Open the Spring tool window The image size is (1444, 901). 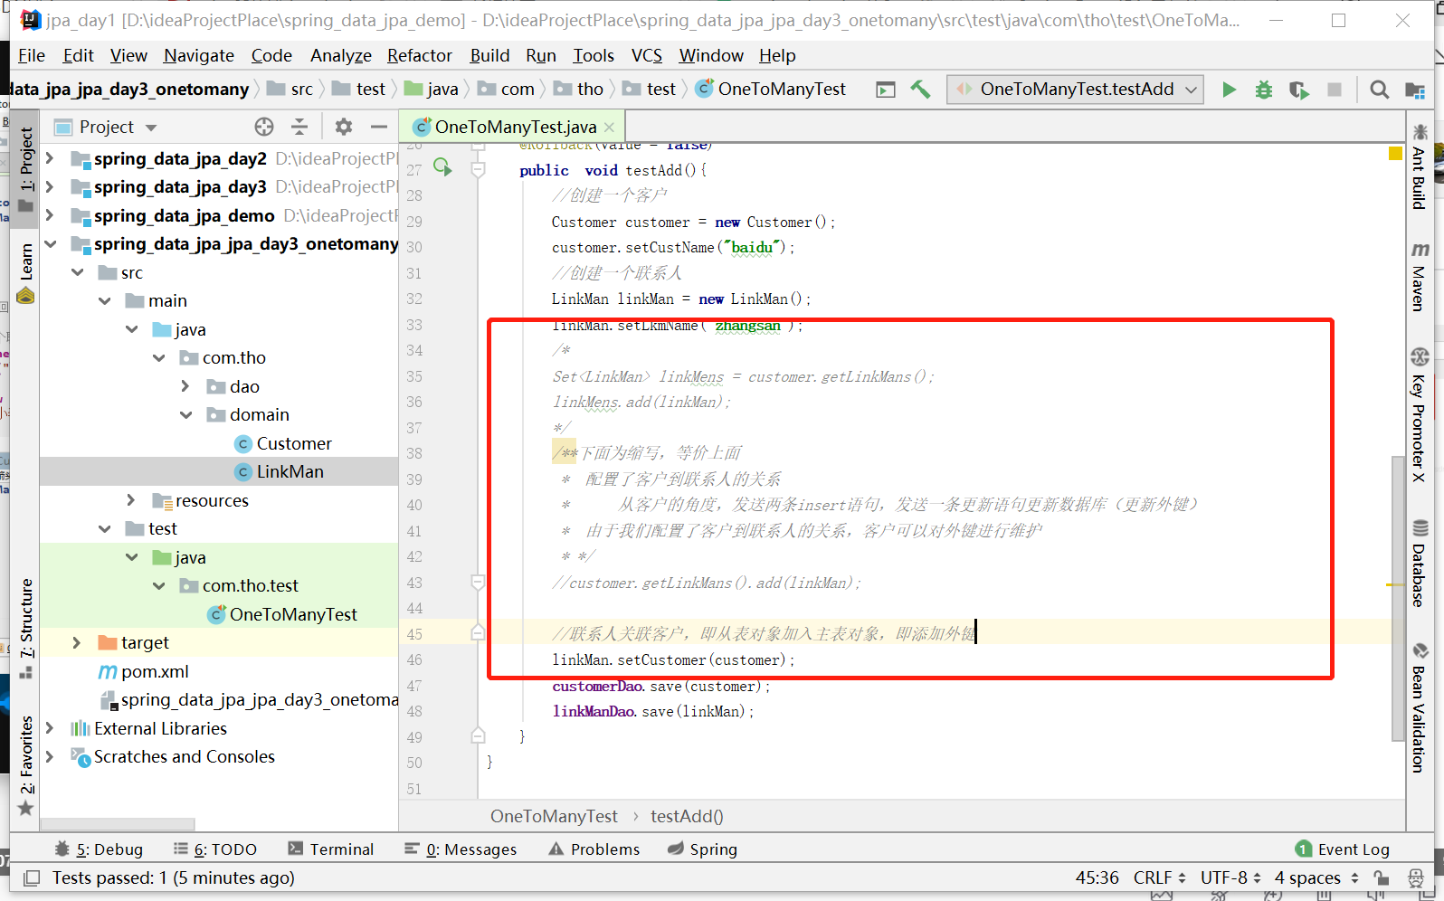[x=702, y=849]
